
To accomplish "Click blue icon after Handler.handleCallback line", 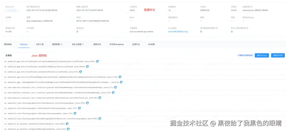I will (x=67, y=124).
